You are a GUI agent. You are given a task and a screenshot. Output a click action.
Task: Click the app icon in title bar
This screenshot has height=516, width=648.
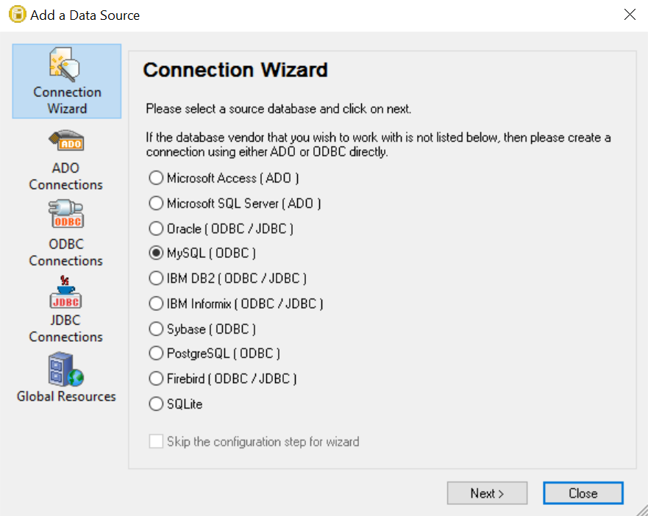(17, 15)
